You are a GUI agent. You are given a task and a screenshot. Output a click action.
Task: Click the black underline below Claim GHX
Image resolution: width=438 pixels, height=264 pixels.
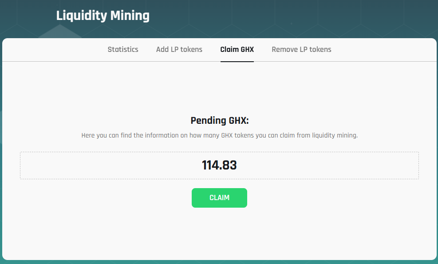pyautogui.click(x=237, y=62)
